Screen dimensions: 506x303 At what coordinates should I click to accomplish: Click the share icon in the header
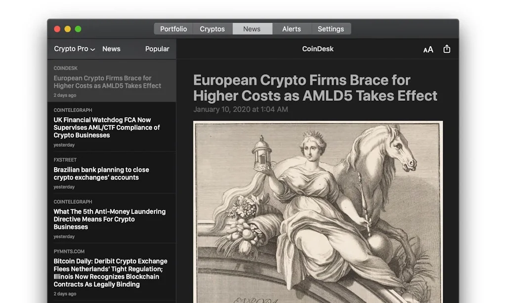[x=447, y=49]
